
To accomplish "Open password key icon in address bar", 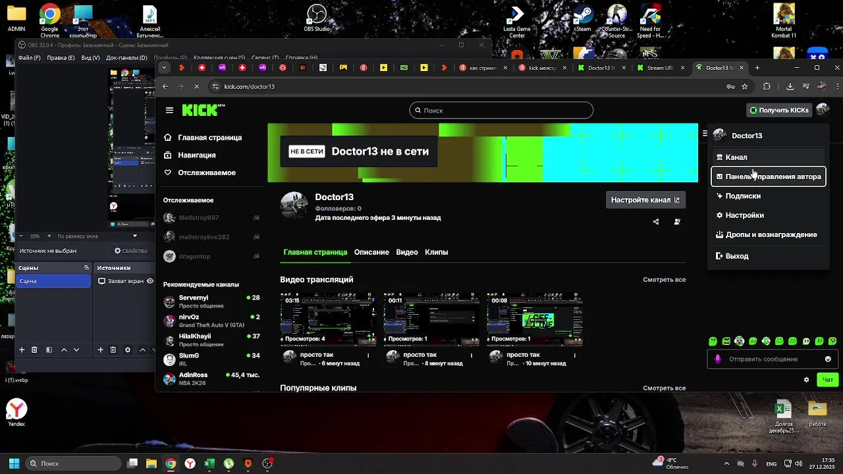I will 730,86.
